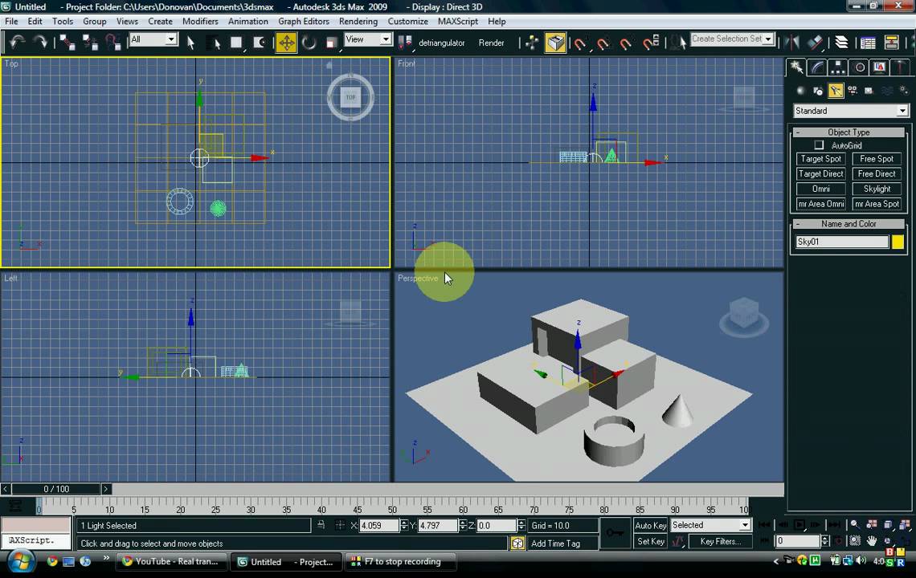Toggle the Percent Snap magnet
The height and width of the screenshot is (578, 916).
pos(626,43)
